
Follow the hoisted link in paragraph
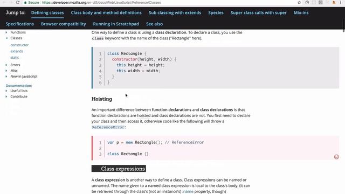point(144,115)
